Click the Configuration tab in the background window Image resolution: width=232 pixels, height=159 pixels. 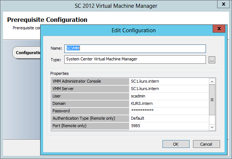tap(27, 53)
